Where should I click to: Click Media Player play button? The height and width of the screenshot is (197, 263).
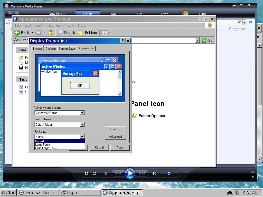(x=130, y=173)
